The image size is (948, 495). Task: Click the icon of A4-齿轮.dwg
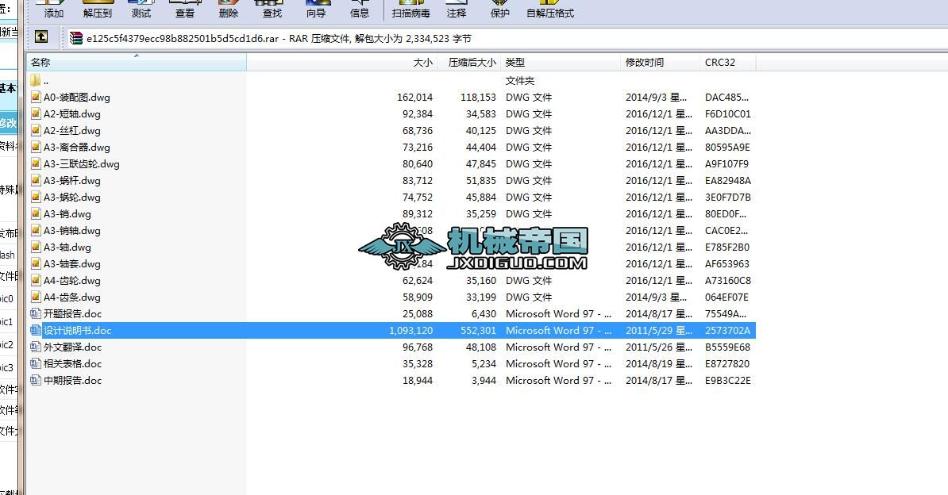coord(36,281)
